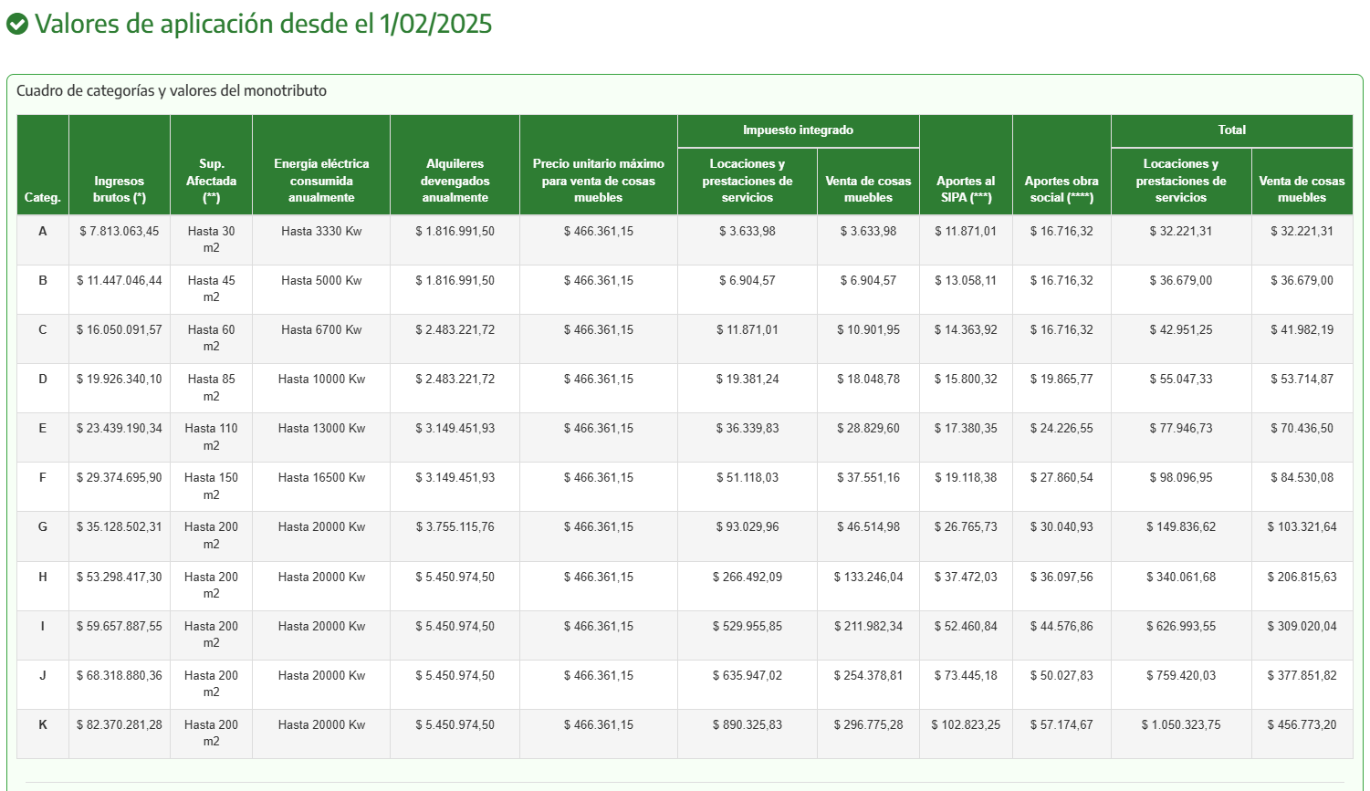Screen dimensions: 1370x791
Task: Click the 'Aportes al SIPA (***)' header
Action: pyautogui.click(x=966, y=189)
